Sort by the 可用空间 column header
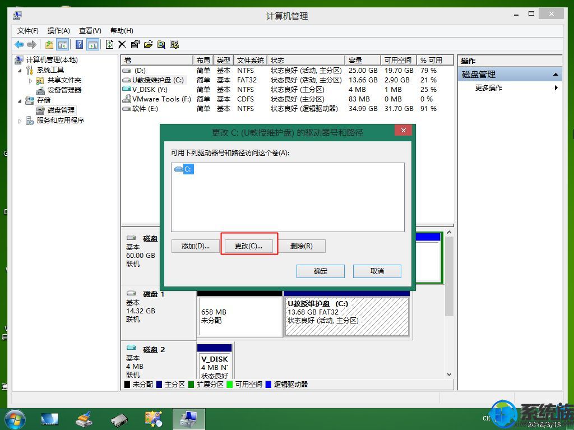This screenshot has width=574, height=430. click(x=399, y=60)
